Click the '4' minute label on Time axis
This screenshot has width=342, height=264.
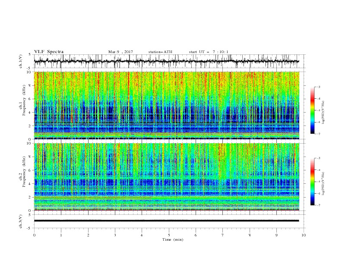pyautogui.click(x=142, y=235)
